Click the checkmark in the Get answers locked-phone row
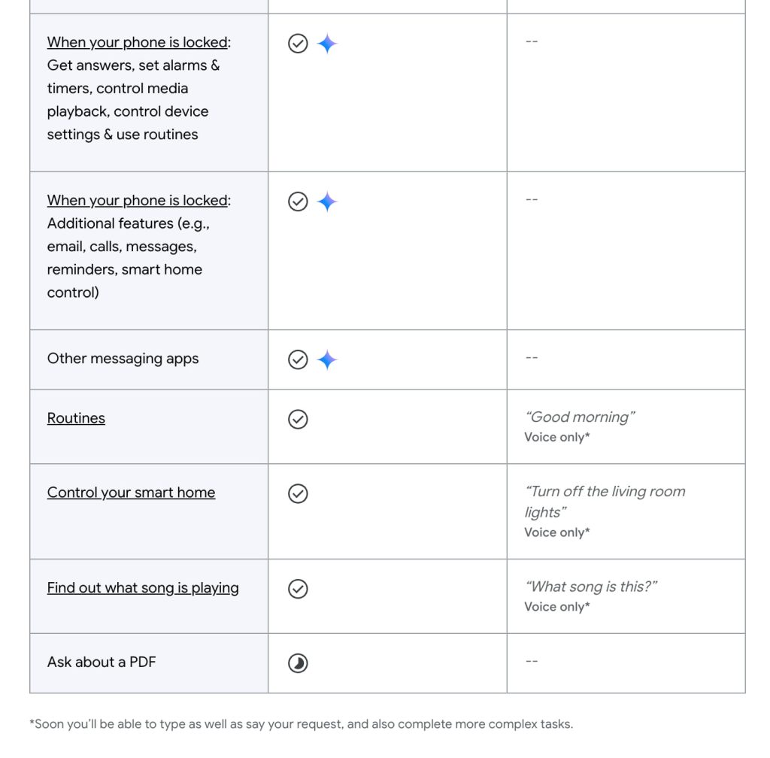 coord(298,44)
